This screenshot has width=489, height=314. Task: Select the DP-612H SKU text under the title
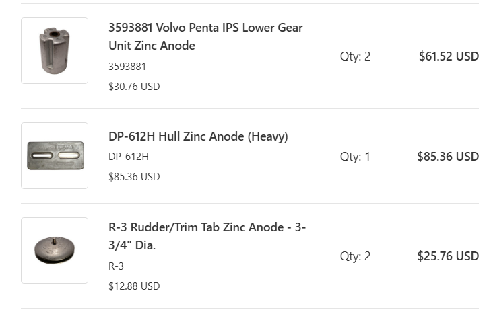(128, 157)
